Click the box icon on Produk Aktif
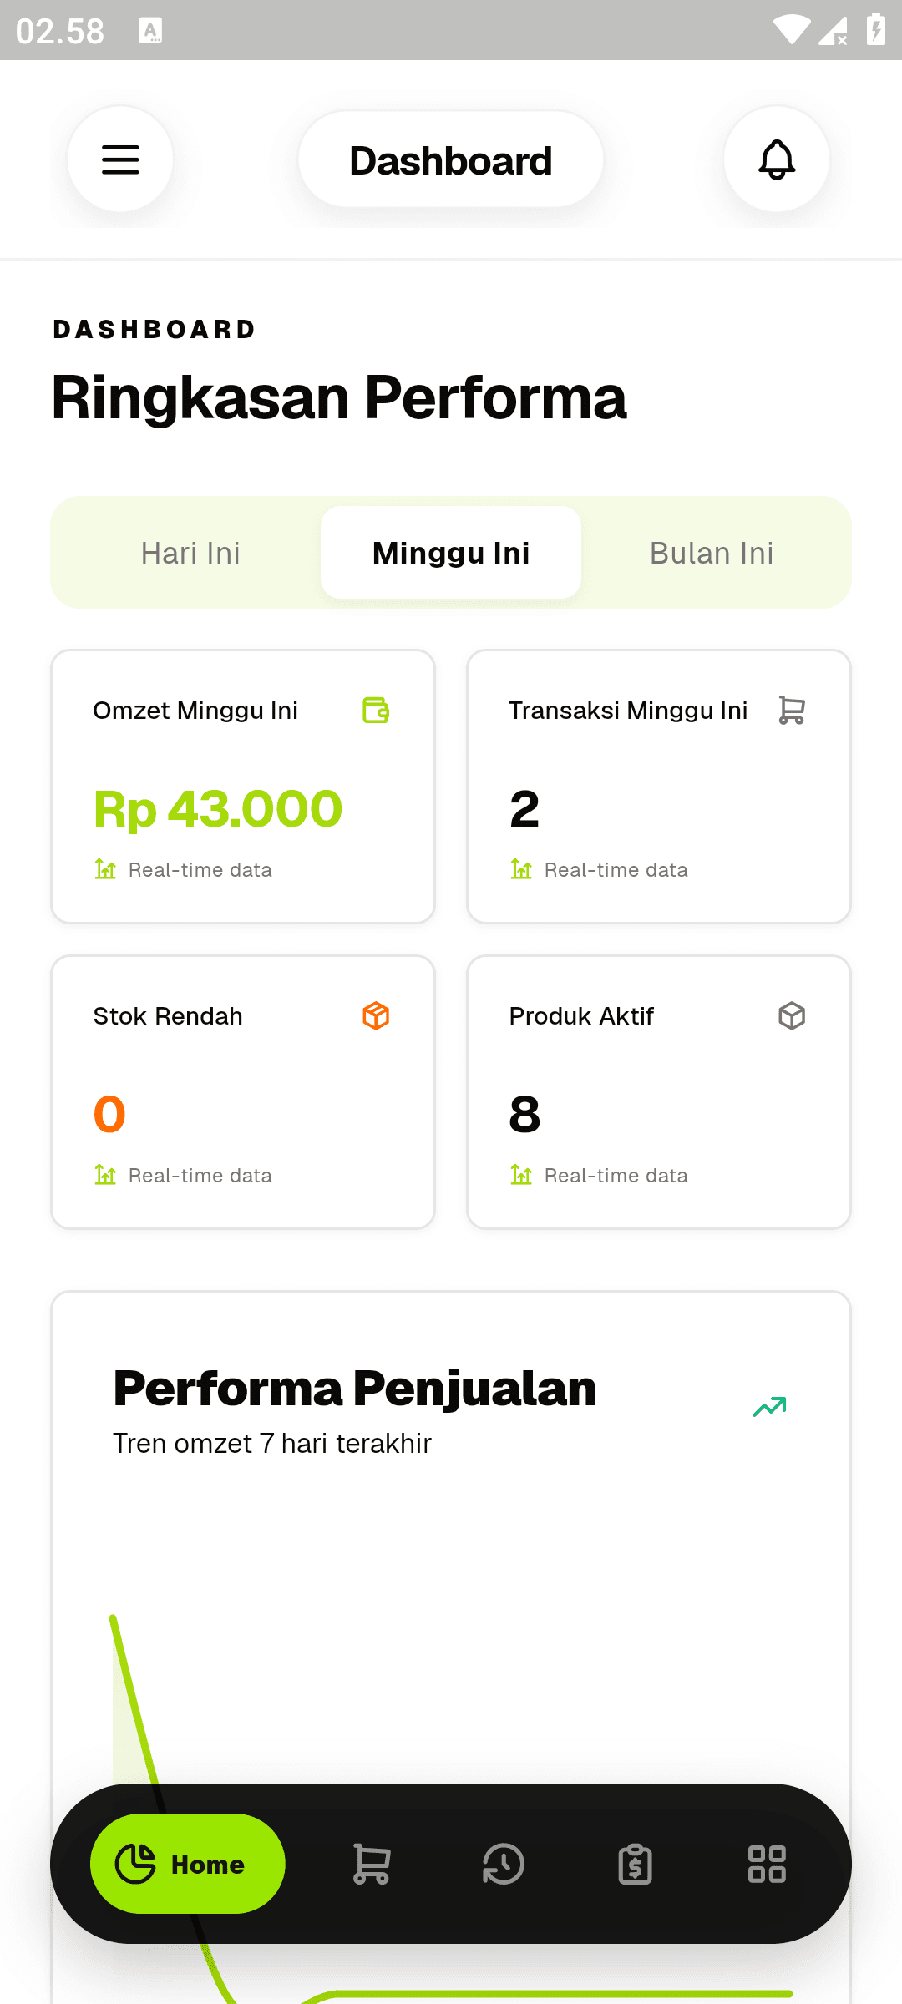The image size is (902, 2004). click(x=792, y=1016)
